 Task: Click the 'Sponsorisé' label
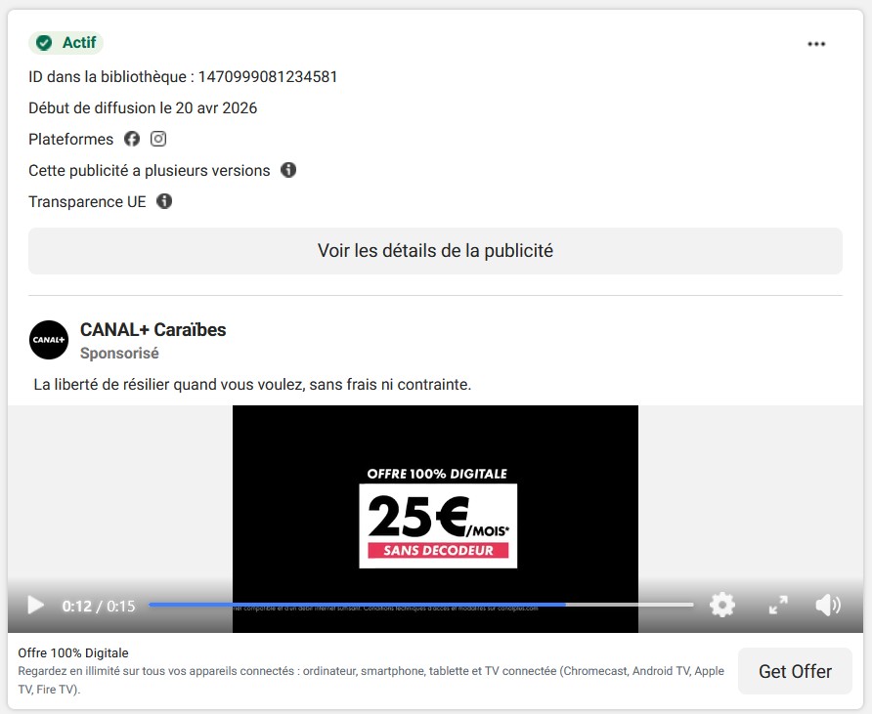119,354
